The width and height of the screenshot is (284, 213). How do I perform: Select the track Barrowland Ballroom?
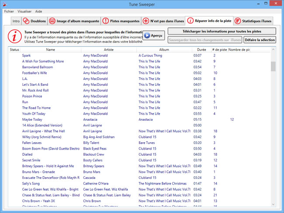(x=38, y=67)
